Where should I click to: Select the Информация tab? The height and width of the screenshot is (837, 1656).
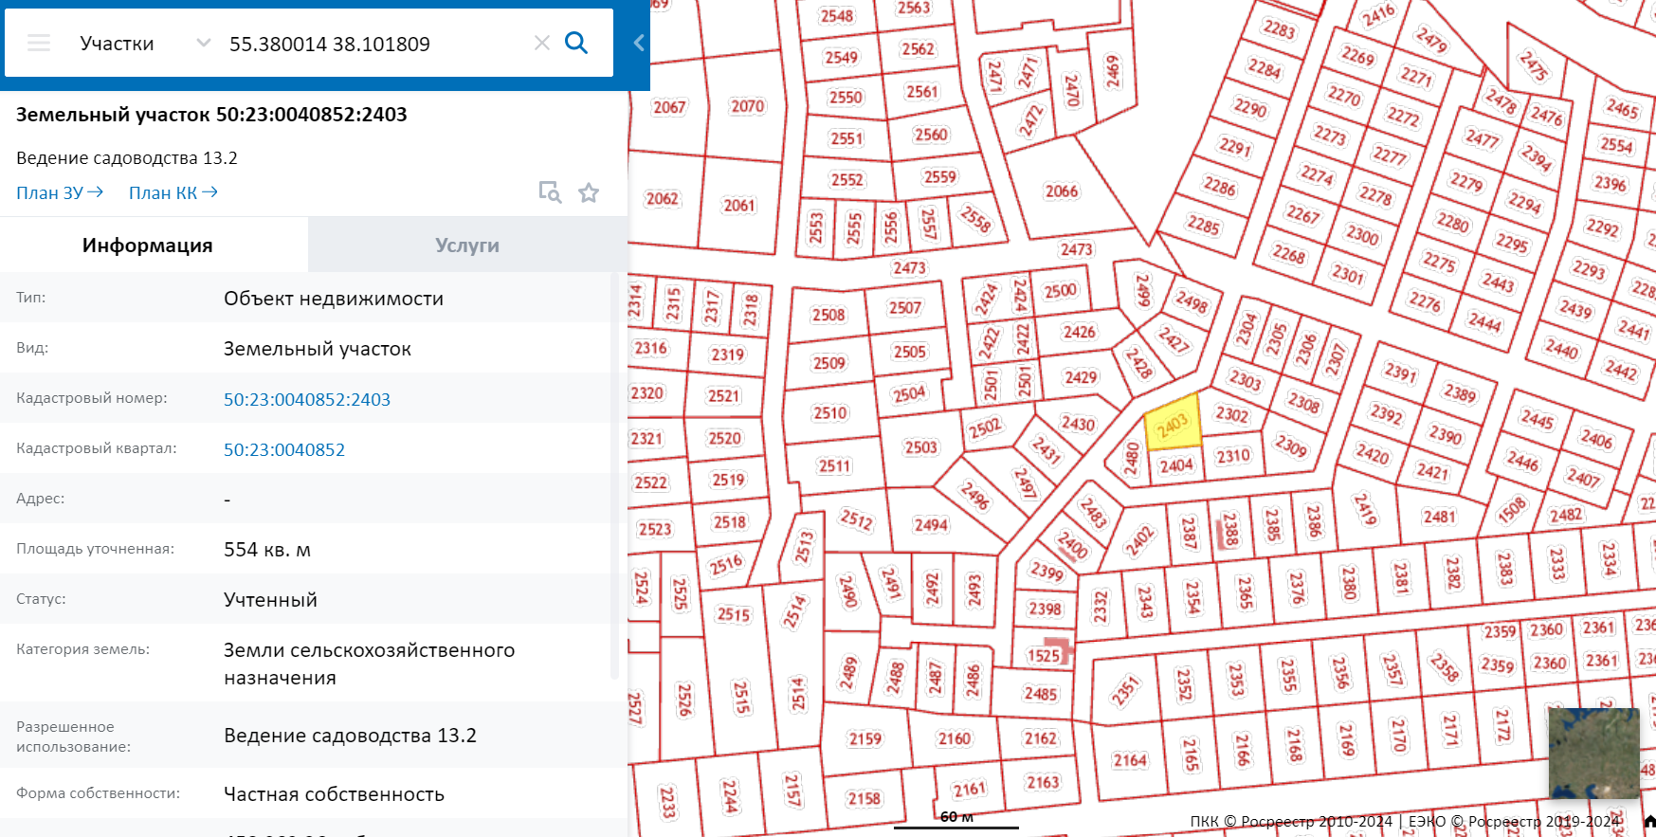click(x=148, y=246)
